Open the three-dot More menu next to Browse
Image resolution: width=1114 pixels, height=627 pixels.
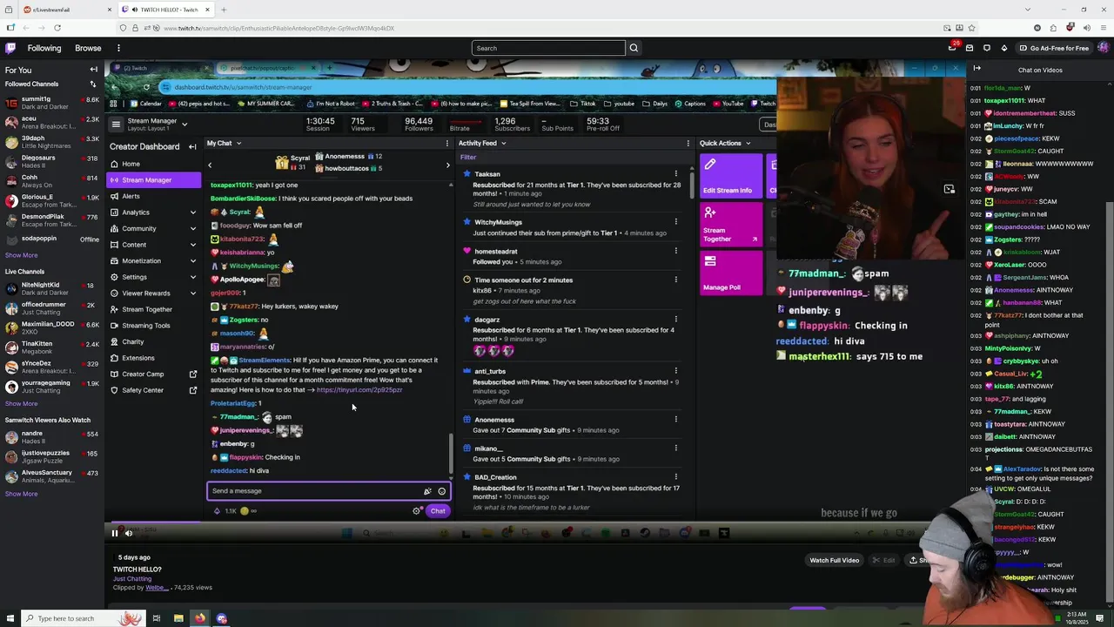[x=118, y=48]
